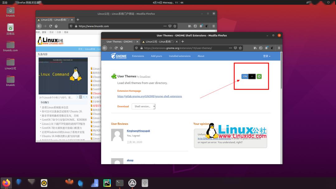The width and height of the screenshot is (336, 189).
Task: Open KingInangHinayupak reviewer profile
Action: (138, 131)
